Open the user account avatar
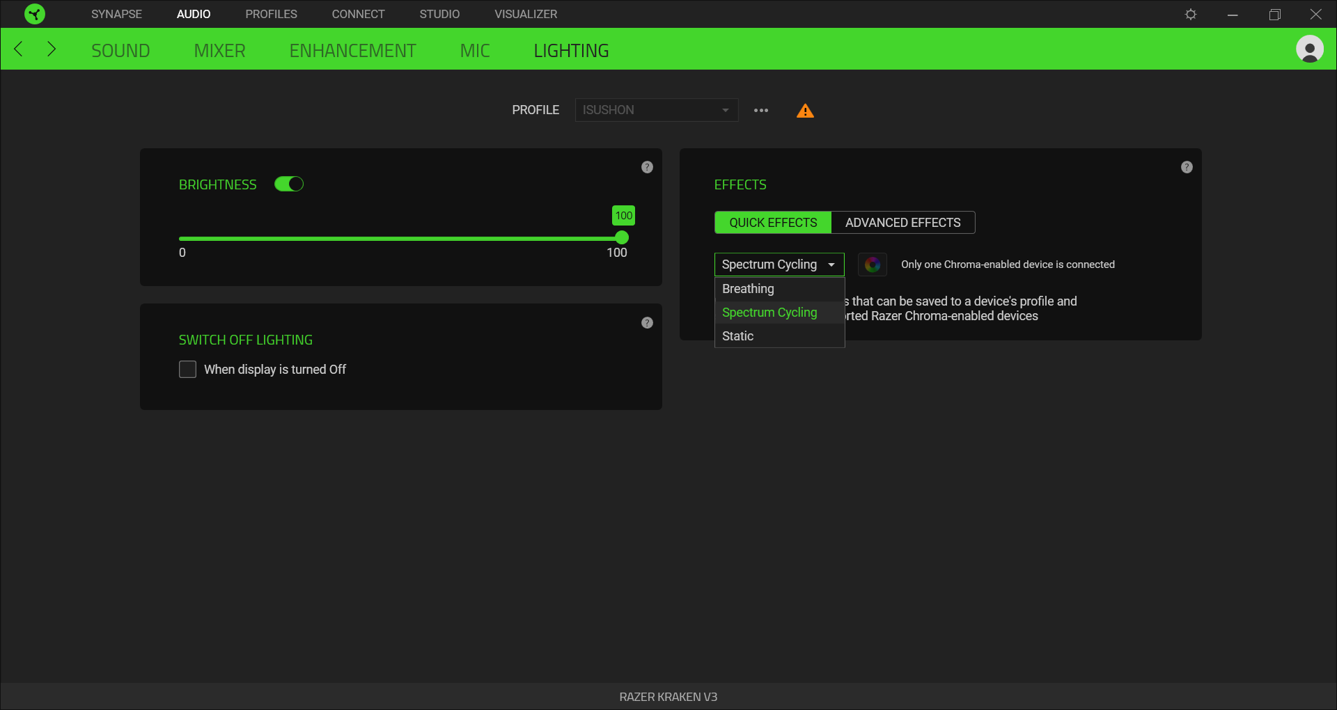 [x=1309, y=49]
